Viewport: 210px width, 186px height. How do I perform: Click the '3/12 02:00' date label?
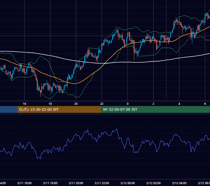click(153, 183)
